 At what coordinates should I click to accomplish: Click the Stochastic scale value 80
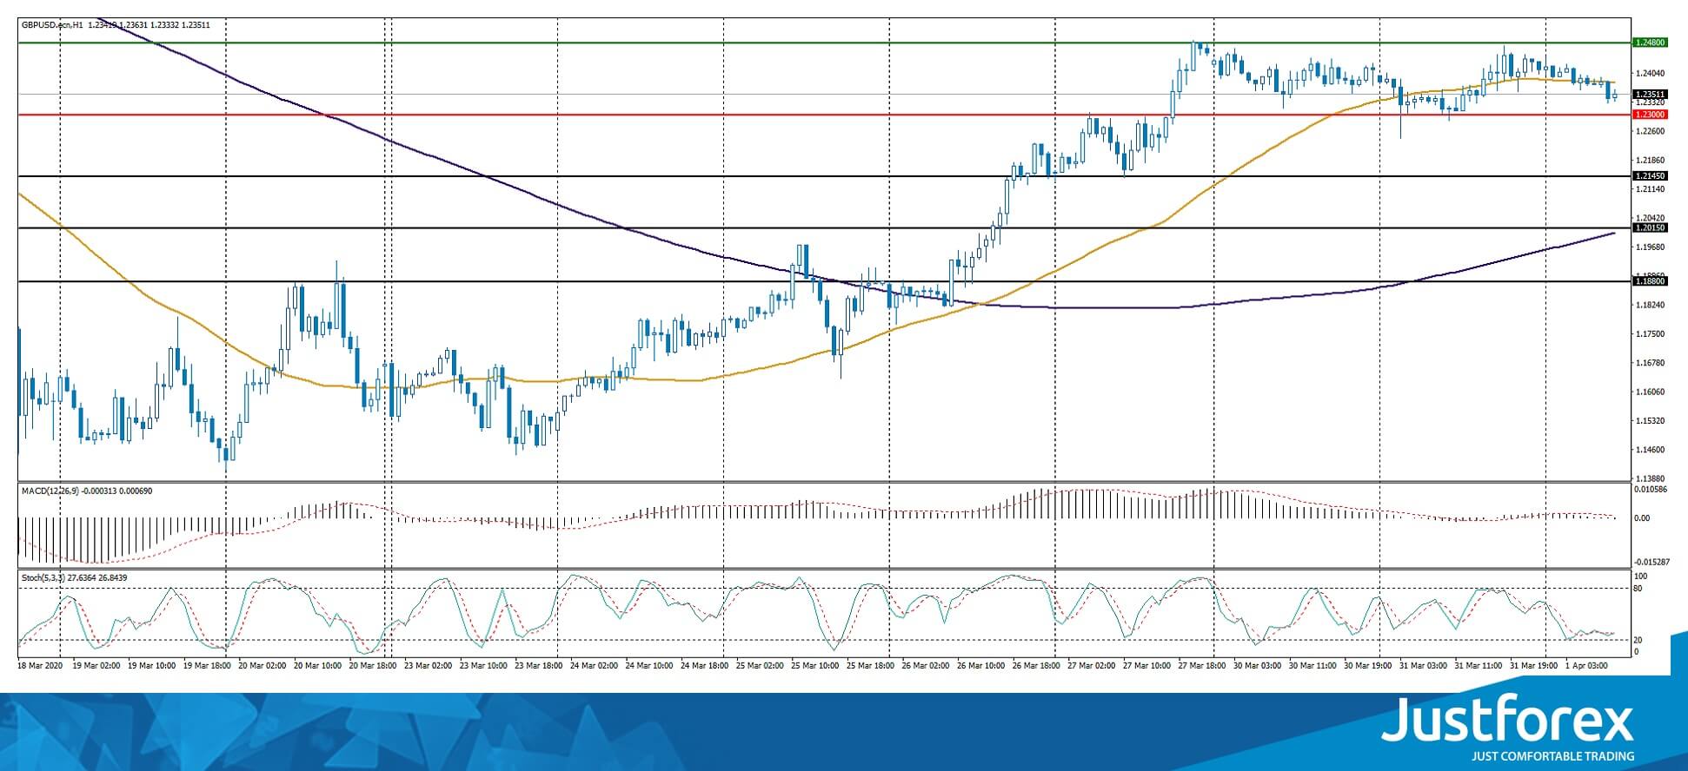(x=1638, y=589)
